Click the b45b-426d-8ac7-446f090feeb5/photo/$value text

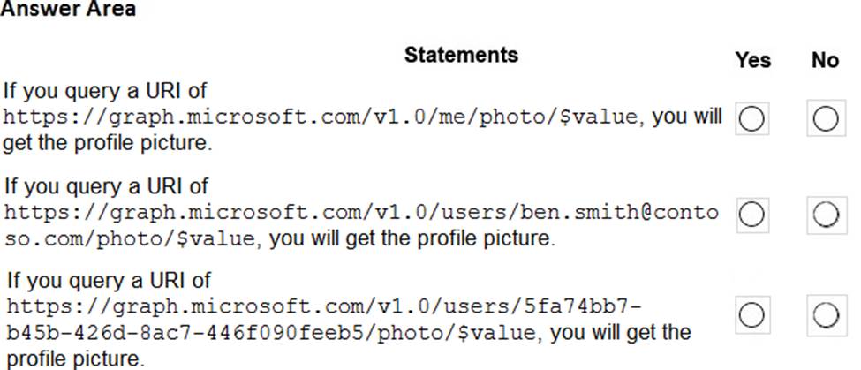pyautogui.click(x=271, y=334)
